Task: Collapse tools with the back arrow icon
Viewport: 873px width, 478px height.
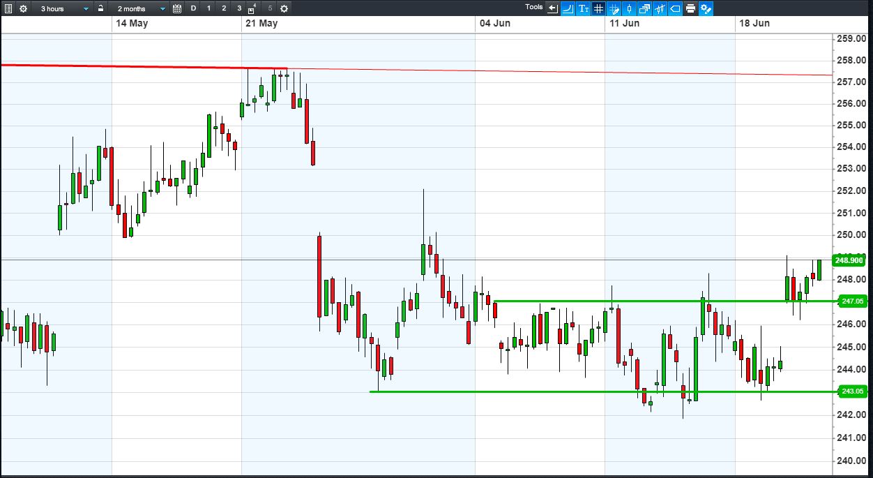Action: pyautogui.click(x=553, y=8)
